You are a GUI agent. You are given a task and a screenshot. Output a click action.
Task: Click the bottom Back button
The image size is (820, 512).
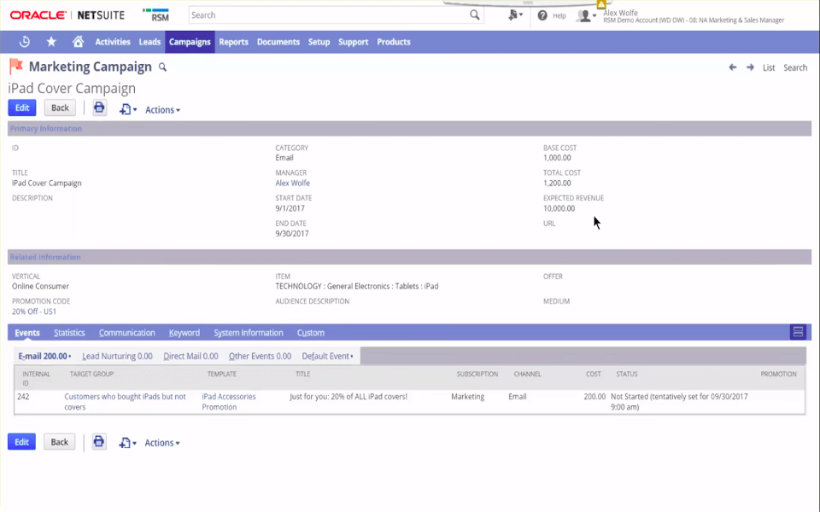pyautogui.click(x=59, y=442)
